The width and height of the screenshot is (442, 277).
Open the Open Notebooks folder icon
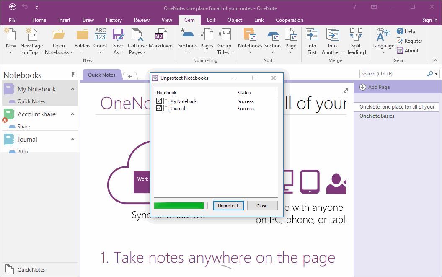59,34
